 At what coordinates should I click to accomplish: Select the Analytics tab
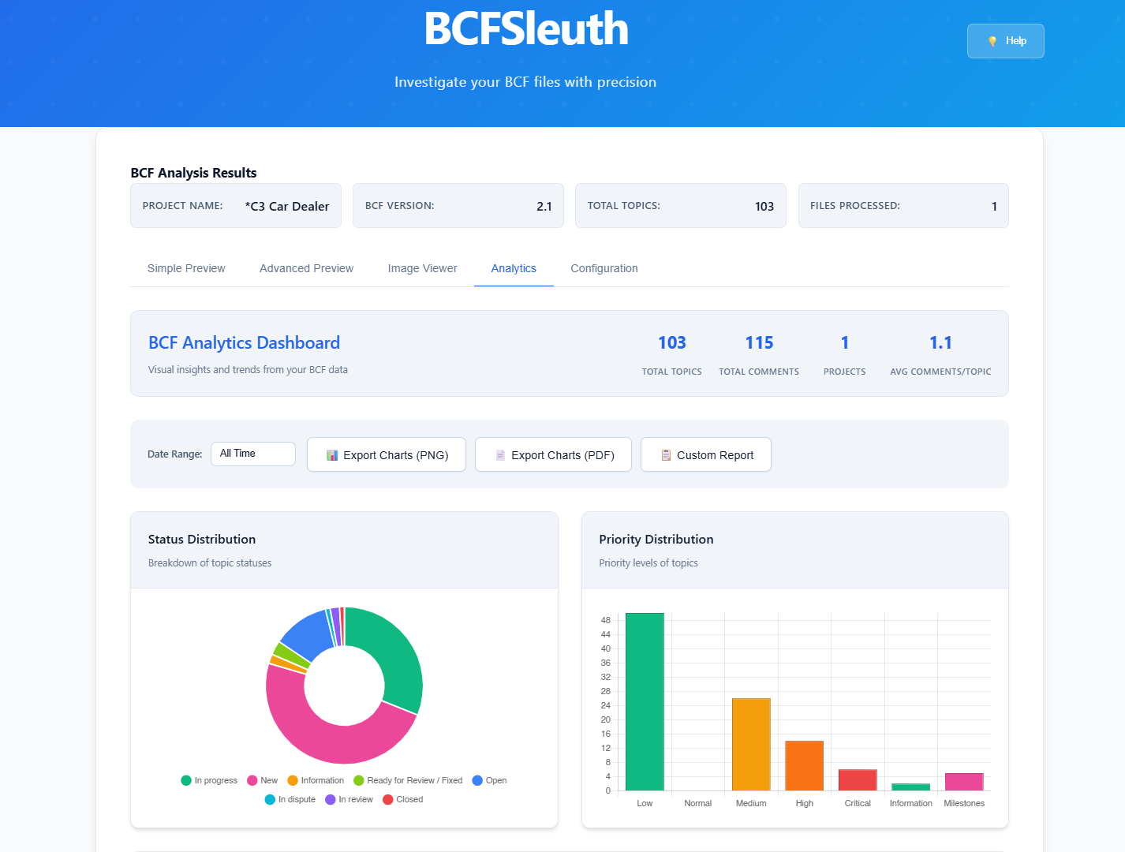pos(514,268)
